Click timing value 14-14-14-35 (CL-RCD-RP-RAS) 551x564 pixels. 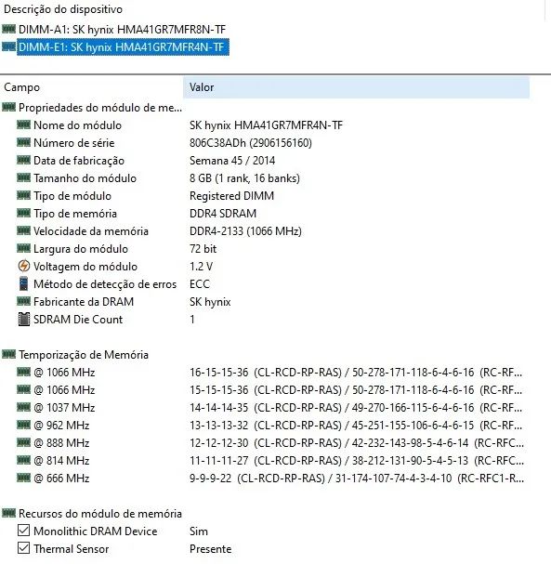point(266,408)
